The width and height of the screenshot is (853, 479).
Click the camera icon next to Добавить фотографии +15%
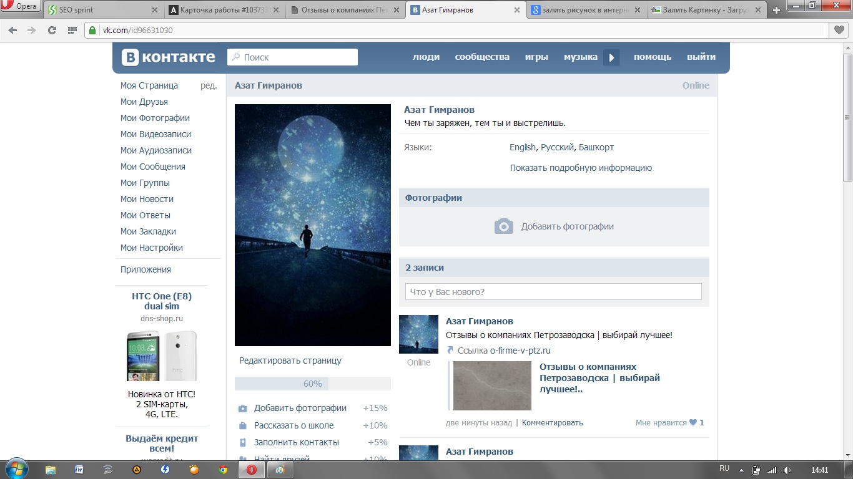coord(243,409)
